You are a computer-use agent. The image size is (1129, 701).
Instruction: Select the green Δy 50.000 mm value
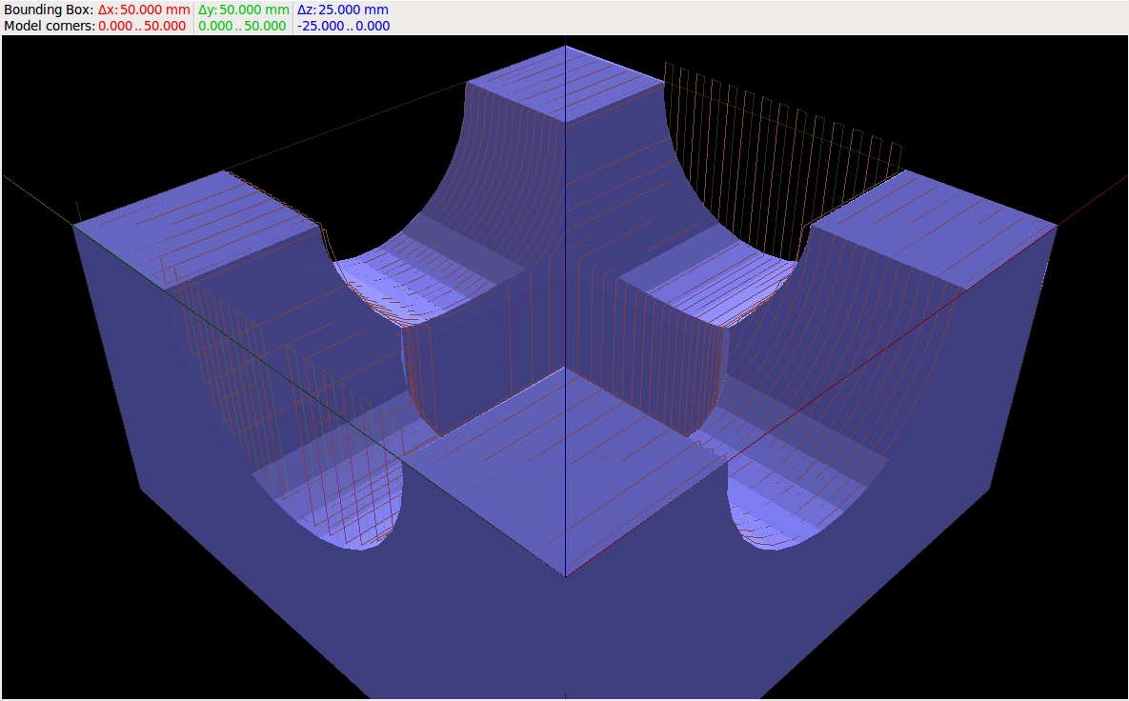pyautogui.click(x=242, y=10)
